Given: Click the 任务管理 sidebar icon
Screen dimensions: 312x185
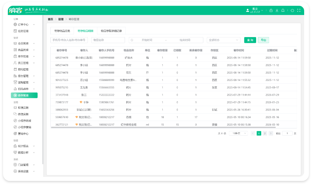Looking at the screenshot, I should point(15,31).
